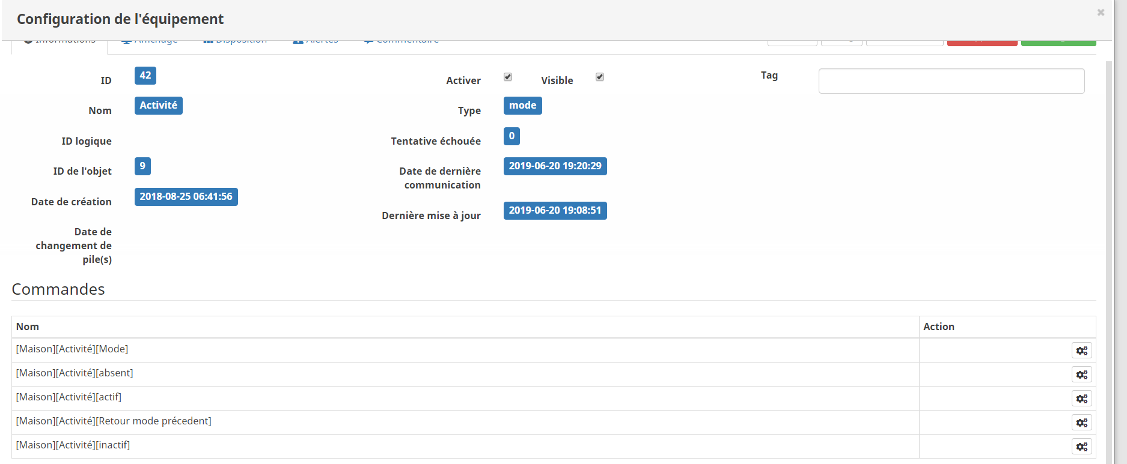Close the Configuration de l'équipement dialog
Viewport: 1127px width, 464px height.
tap(1101, 12)
